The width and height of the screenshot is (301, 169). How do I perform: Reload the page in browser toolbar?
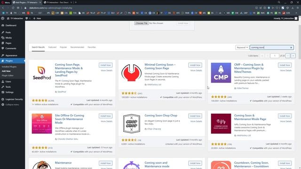click(13, 8)
